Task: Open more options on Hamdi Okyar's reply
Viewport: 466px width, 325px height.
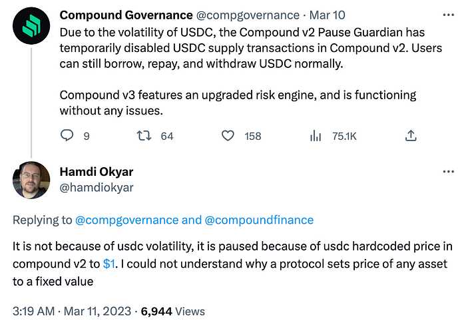Action: (x=448, y=172)
